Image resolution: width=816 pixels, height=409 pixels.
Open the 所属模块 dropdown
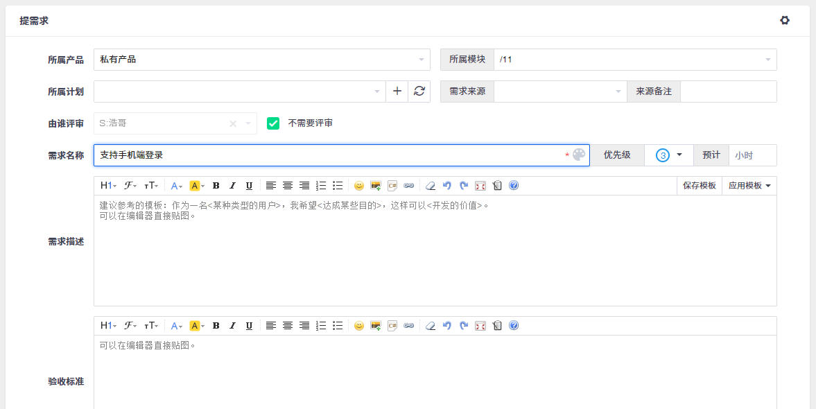(635, 60)
